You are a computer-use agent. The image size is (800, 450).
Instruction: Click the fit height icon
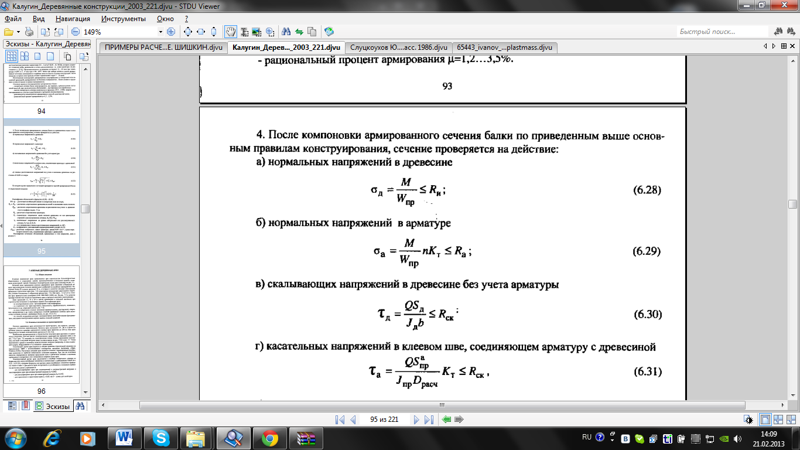point(214,32)
